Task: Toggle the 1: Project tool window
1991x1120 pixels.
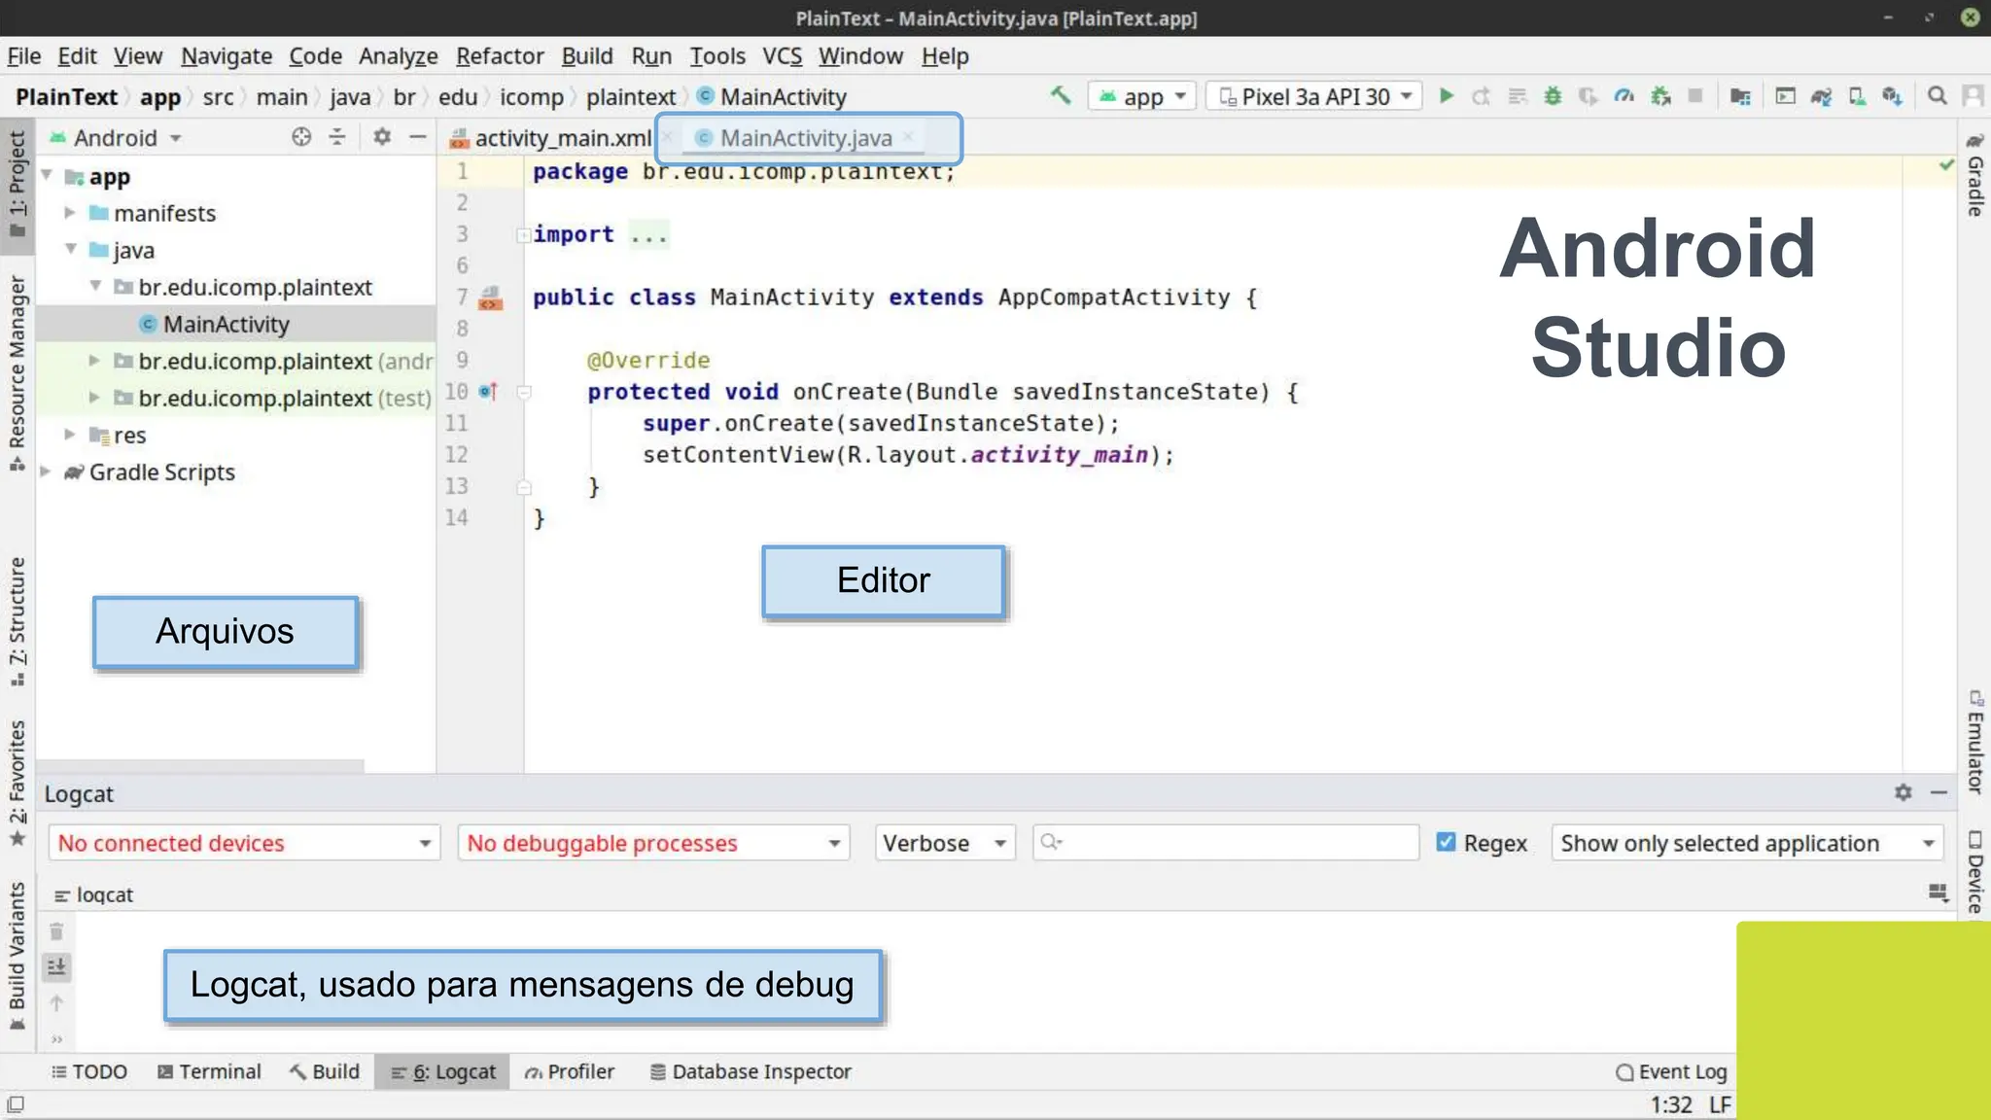Action: point(17,185)
